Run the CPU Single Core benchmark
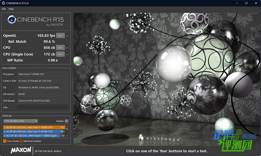 click(x=60, y=54)
